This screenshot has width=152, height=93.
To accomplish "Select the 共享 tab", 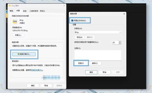I will coord(18,11).
